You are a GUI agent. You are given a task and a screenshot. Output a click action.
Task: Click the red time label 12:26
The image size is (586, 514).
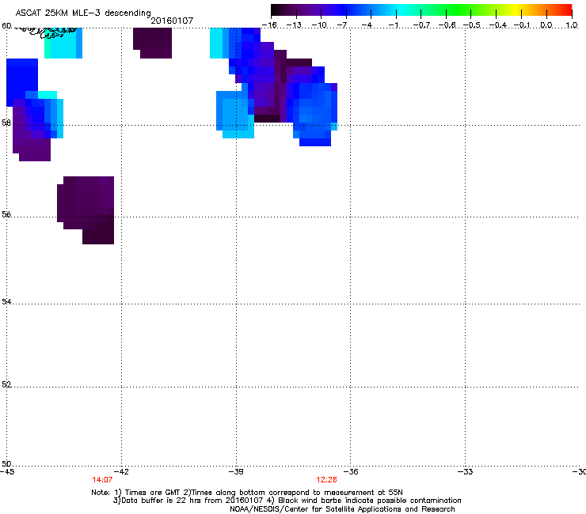click(x=326, y=480)
